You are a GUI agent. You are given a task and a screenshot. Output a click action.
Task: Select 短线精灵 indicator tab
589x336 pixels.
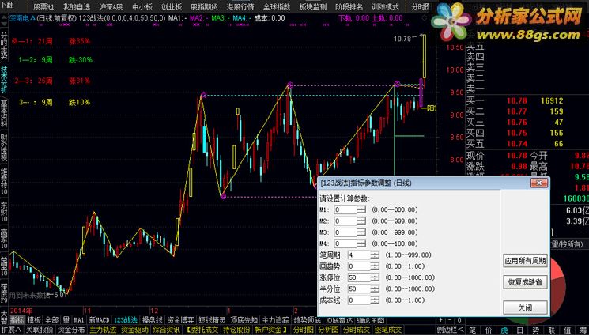[x=212, y=320]
